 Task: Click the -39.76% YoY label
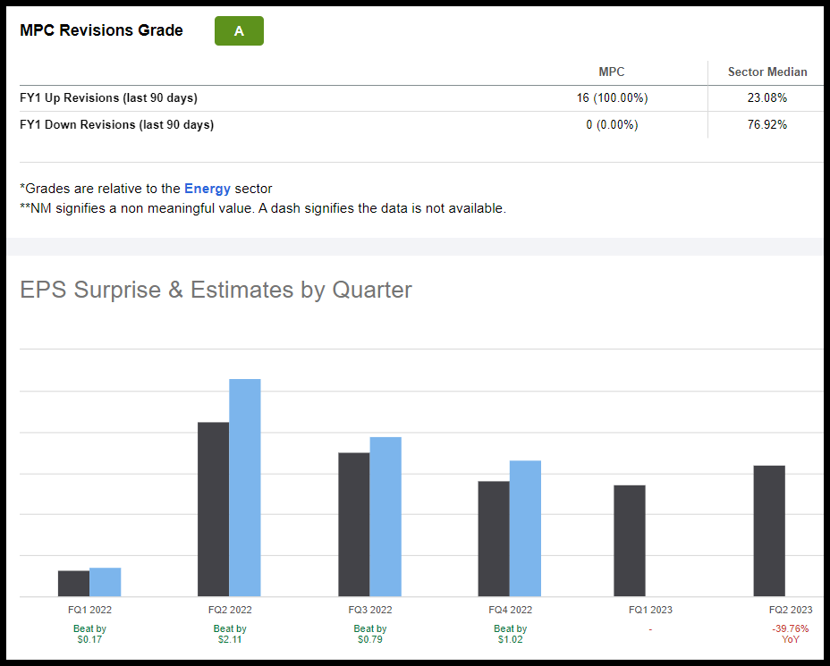point(791,634)
